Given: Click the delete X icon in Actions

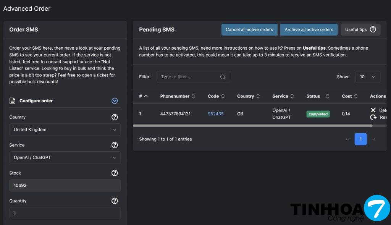Looking at the screenshot, I should pos(373,110).
